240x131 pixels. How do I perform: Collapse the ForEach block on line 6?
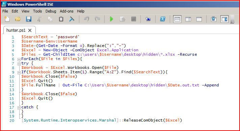pyautogui.click(x=19, y=59)
